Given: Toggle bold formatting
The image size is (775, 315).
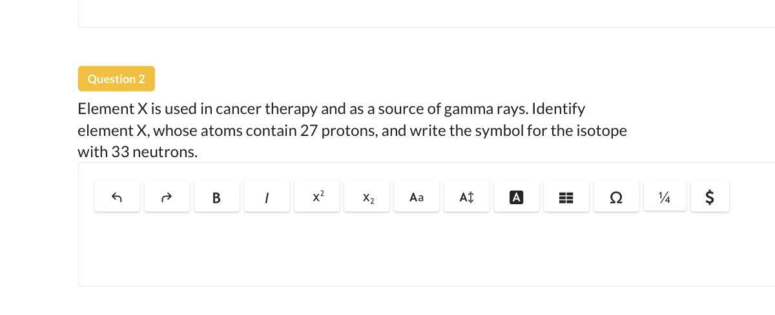Looking at the screenshot, I should tap(216, 197).
